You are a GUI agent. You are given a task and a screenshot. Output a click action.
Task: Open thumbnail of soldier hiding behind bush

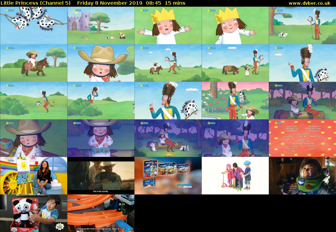(101, 101)
